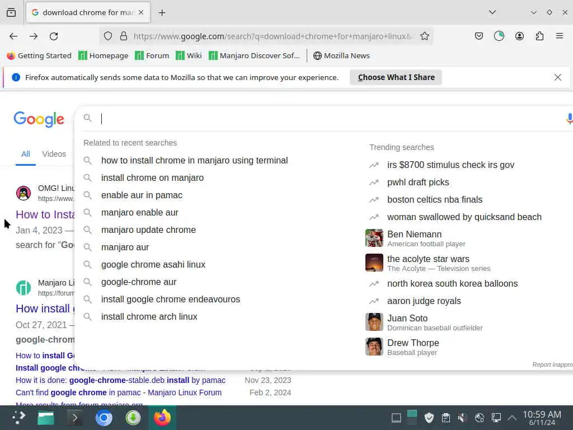The width and height of the screenshot is (573, 430).
Task: Open Getting Started bookmark
Action: tap(39, 55)
